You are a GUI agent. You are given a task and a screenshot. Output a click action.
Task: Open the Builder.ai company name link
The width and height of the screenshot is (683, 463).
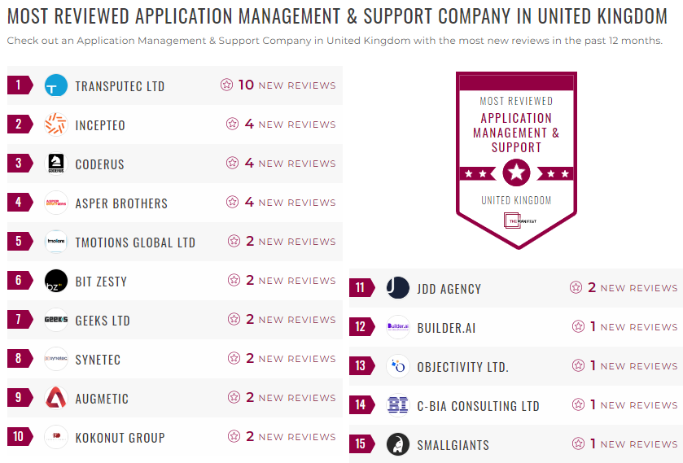click(446, 328)
